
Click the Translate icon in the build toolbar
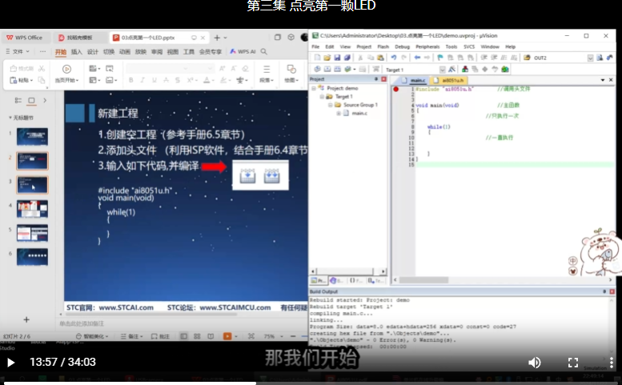pos(317,70)
